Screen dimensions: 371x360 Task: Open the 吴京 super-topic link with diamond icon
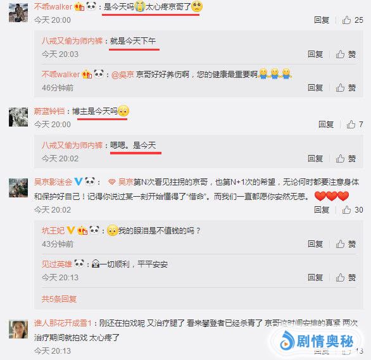tap(121, 182)
